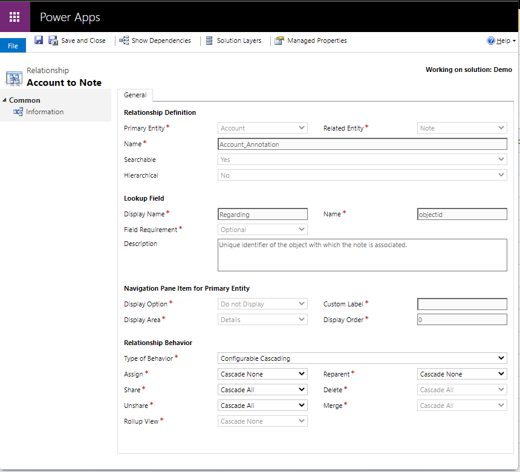Click the Regarding display name field
Image resolution: width=520 pixels, height=472 pixels.
(262, 214)
